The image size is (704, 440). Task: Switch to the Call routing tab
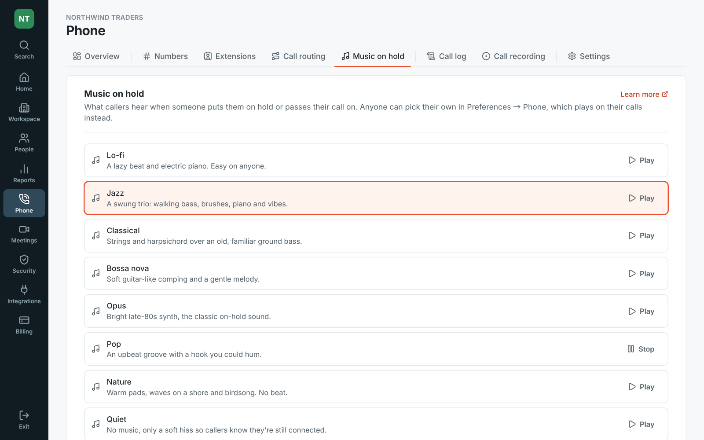pos(298,56)
